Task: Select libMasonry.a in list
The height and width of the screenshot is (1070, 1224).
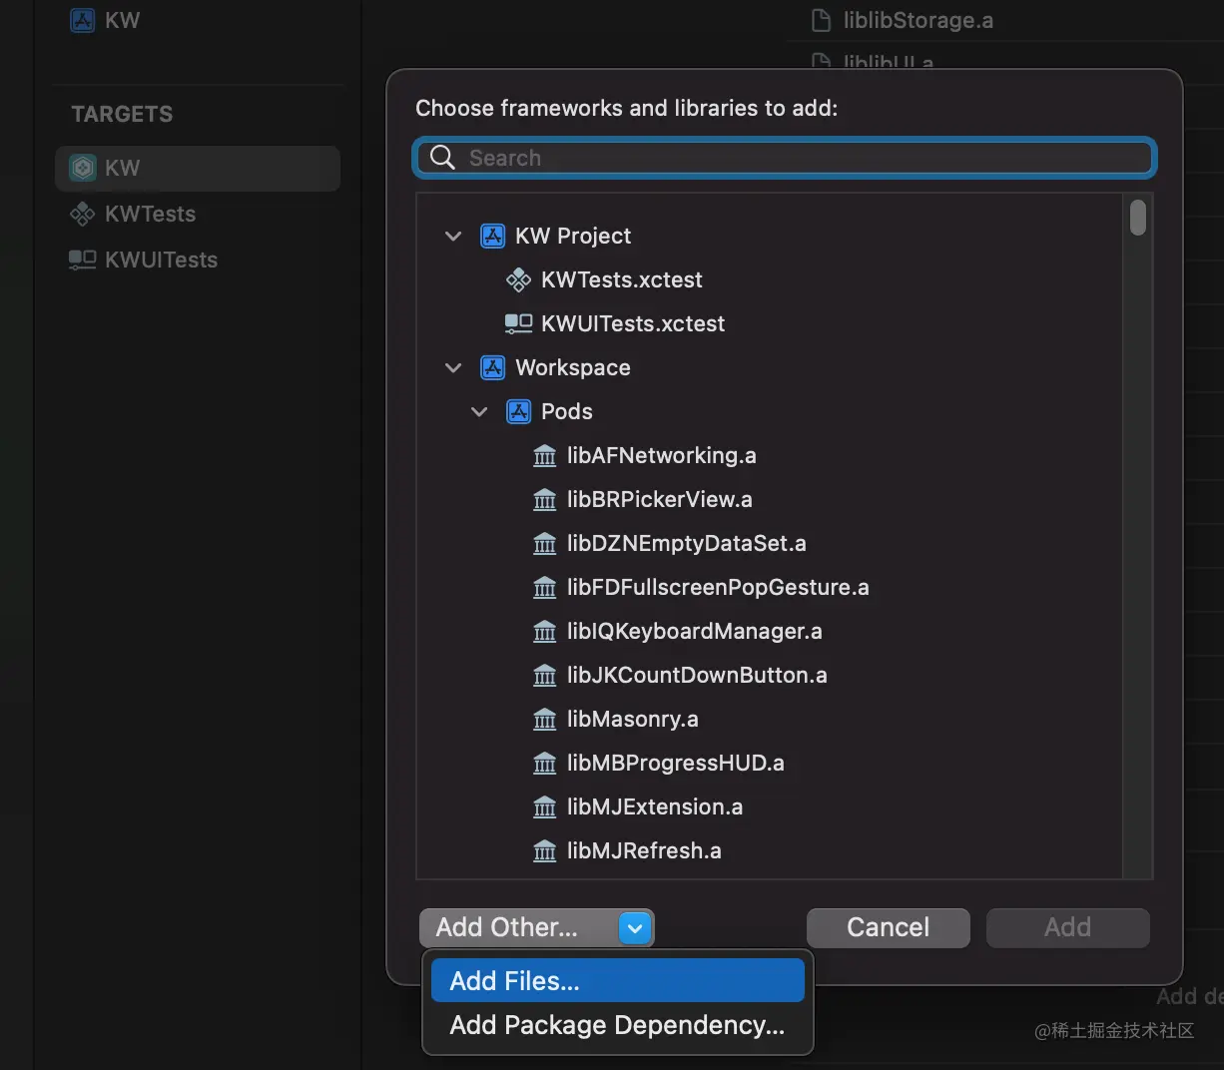Action: [x=633, y=719]
